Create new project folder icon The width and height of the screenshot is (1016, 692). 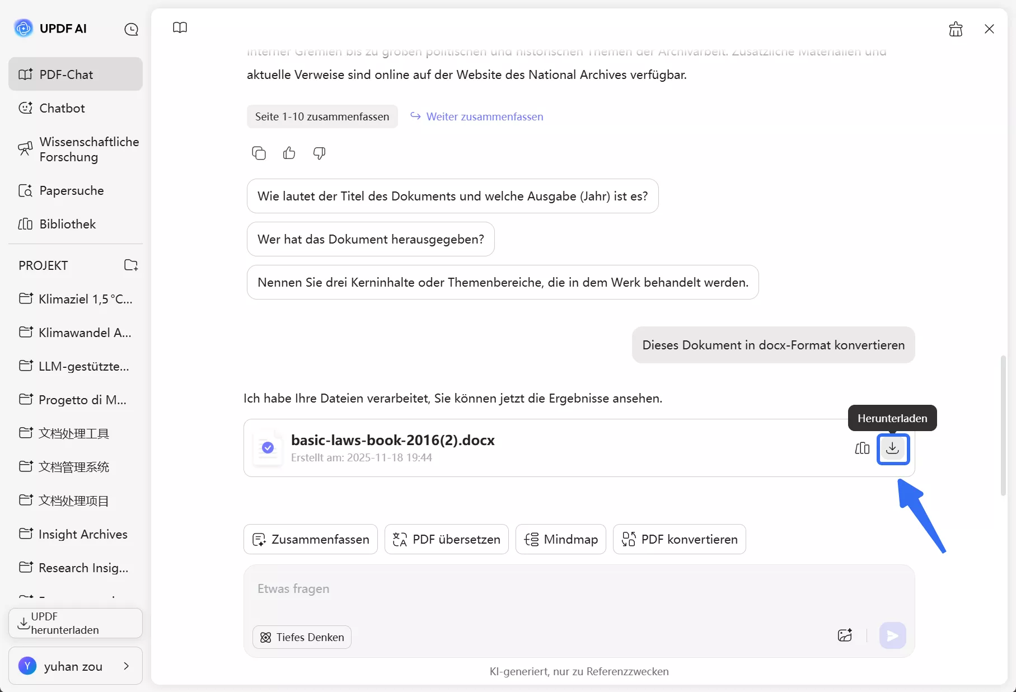pyautogui.click(x=131, y=265)
